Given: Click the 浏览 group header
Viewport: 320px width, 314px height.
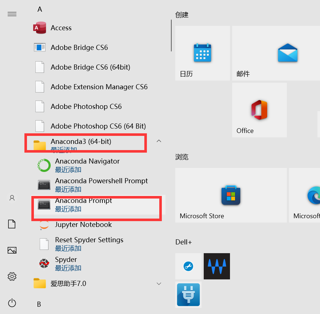Looking at the screenshot, I should click(x=182, y=157).
